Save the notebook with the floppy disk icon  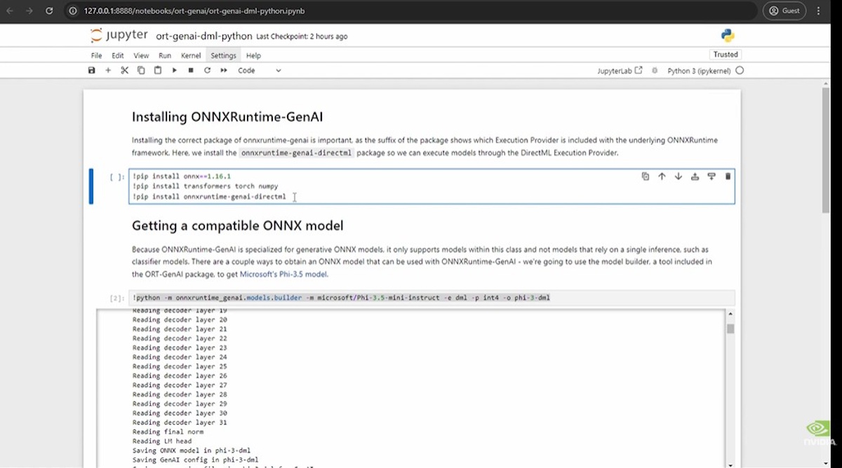point(91,70)
